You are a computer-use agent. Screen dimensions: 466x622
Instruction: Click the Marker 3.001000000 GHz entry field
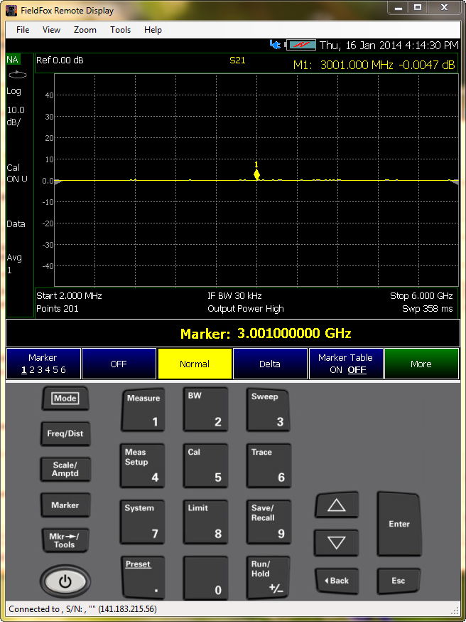pos(233,334)
